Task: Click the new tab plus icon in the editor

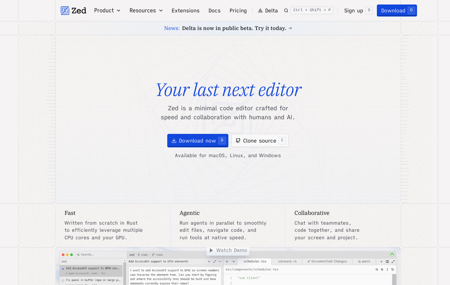Action: pos(381,261)
